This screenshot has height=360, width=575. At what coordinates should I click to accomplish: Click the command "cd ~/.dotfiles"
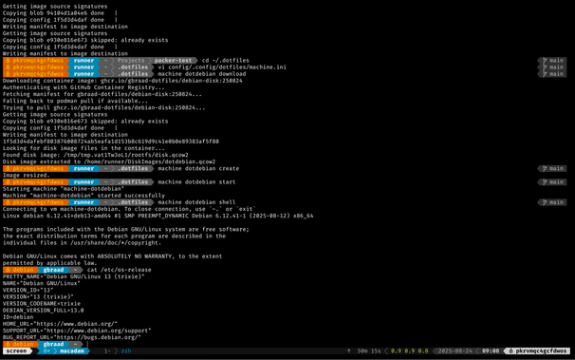click(226, 60)
